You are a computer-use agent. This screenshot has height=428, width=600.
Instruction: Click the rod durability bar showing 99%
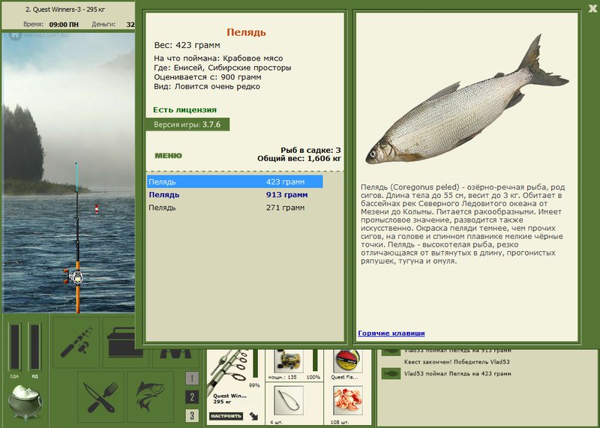click(x=255, y=364)
